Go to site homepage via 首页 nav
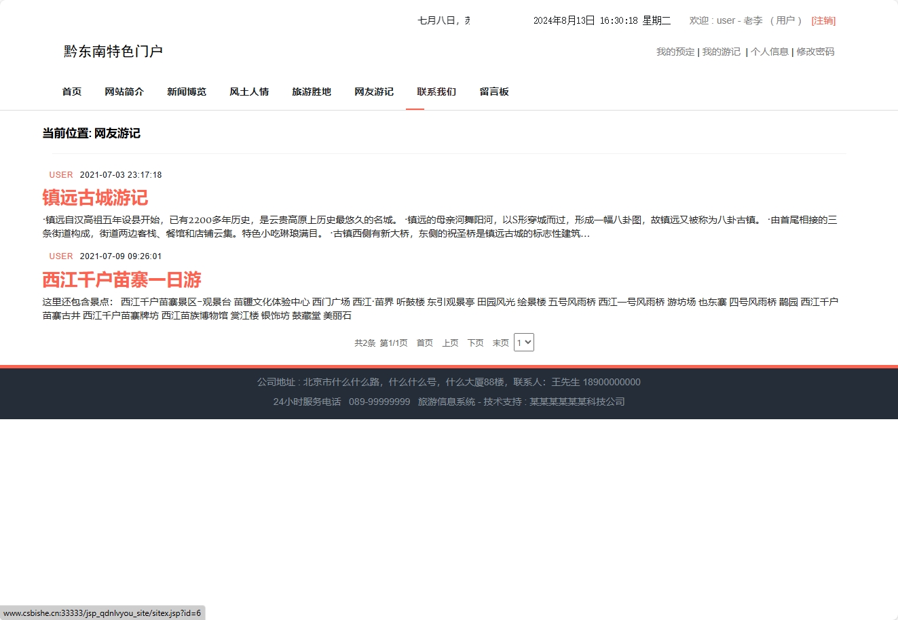 [x=71, y=92]
